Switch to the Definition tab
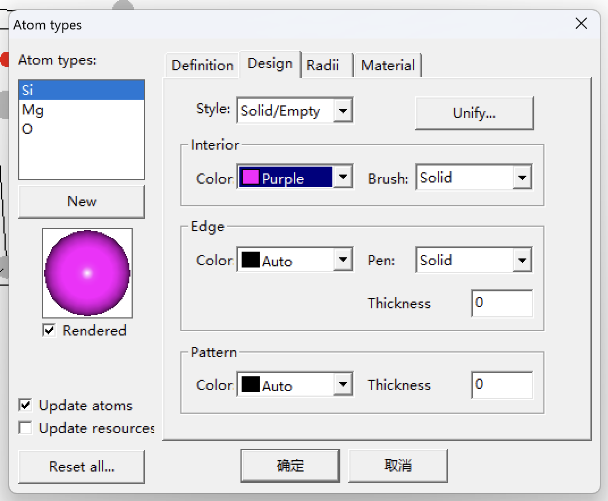 pyautogui.click(x=202, y=66)
